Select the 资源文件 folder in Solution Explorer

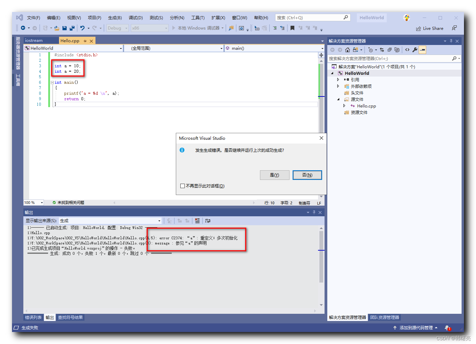359,113
